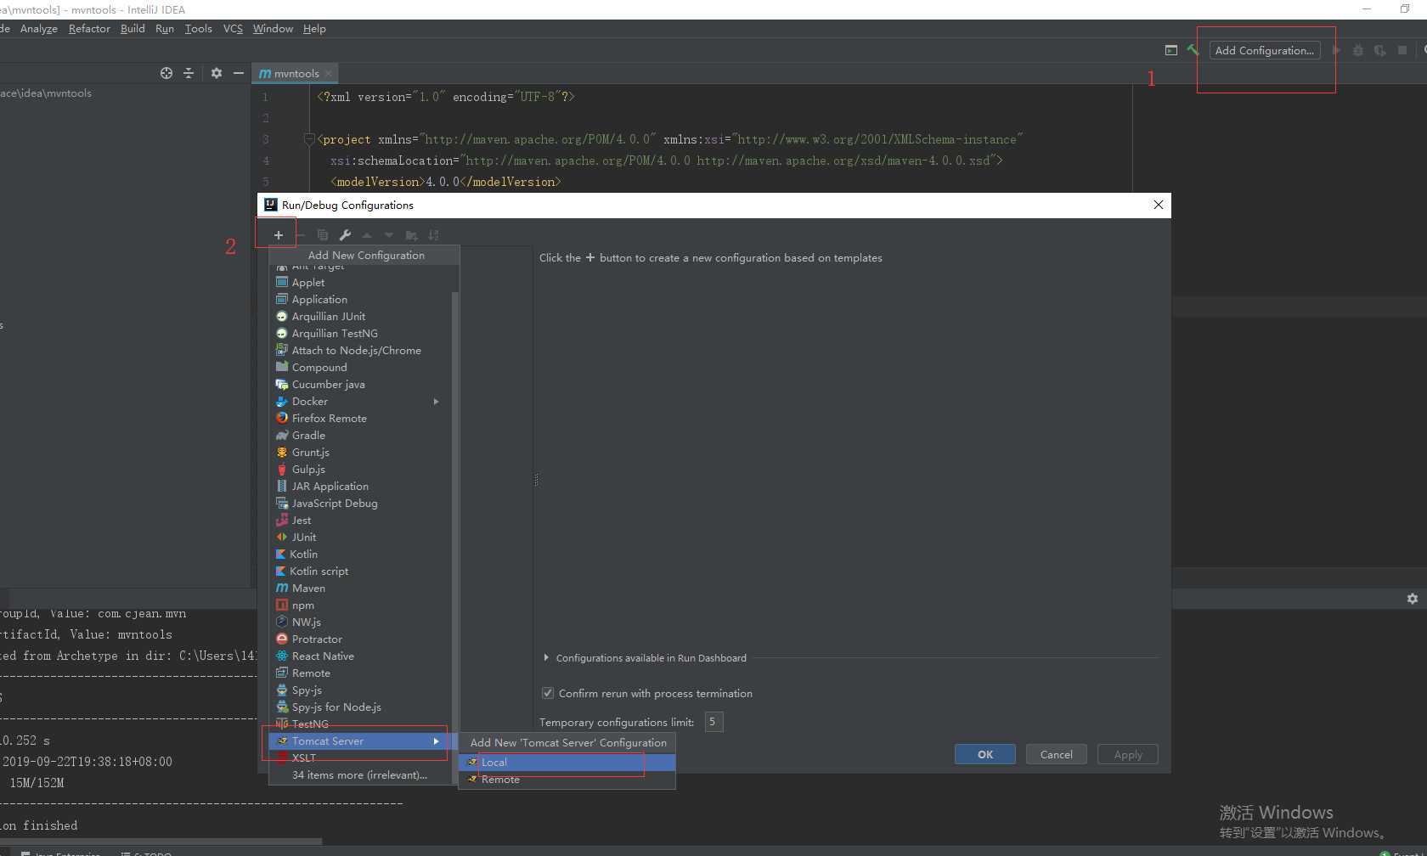Open the Tools menu
Screen dimensions: 1427x856
(199, 28)
